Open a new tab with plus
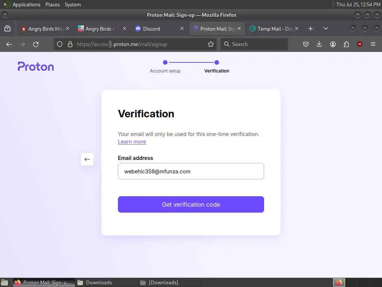The width and height of the screenshot is (382, 287). 310,29
